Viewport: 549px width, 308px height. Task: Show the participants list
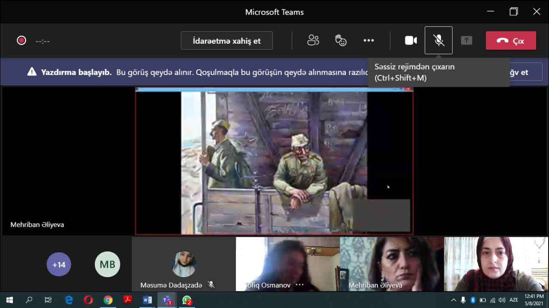click(313, 40)
